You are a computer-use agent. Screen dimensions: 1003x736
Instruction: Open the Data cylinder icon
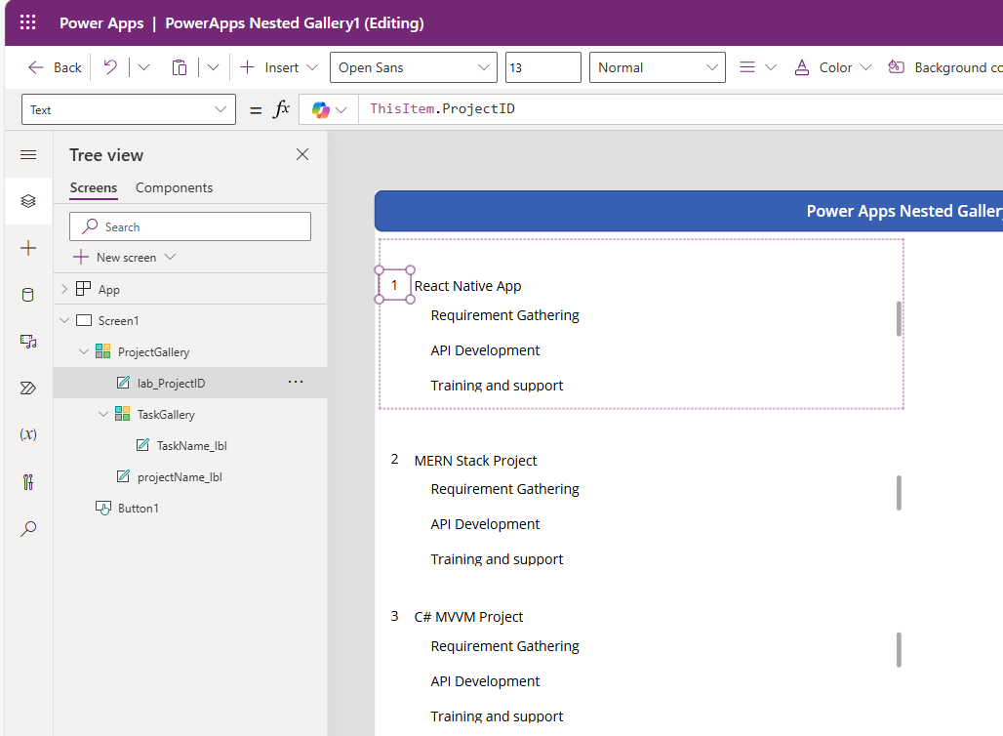(28, 295)
